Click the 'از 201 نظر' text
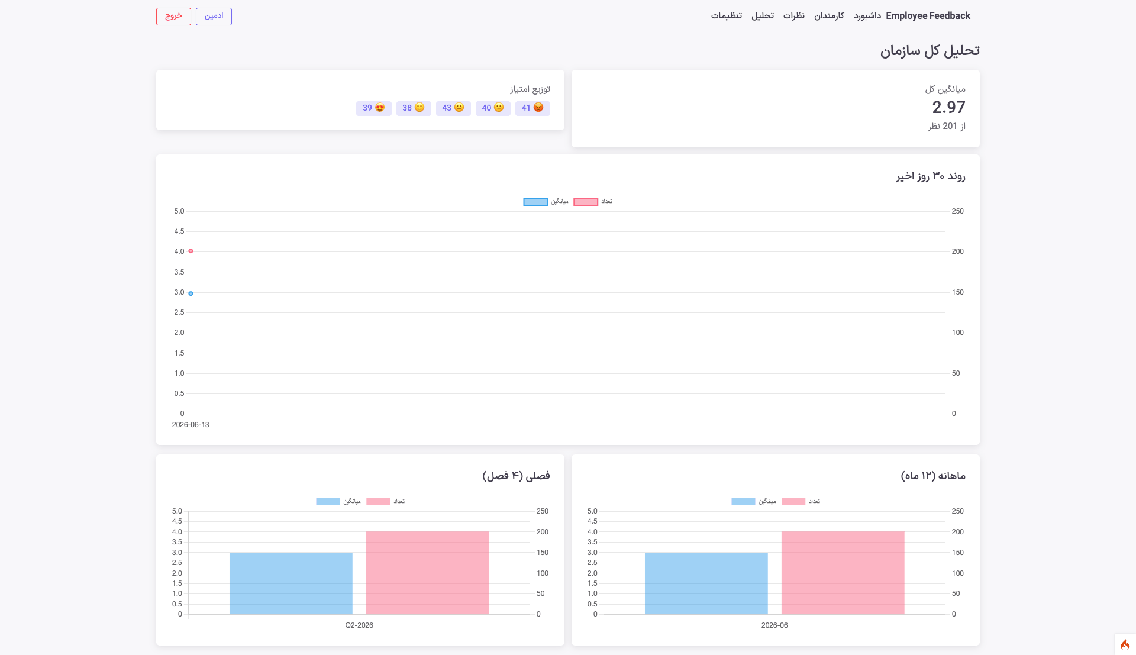 point(947,126)
